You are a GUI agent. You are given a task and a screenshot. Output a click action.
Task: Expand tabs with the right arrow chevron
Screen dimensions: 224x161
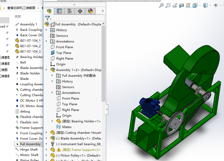[103, 11]
